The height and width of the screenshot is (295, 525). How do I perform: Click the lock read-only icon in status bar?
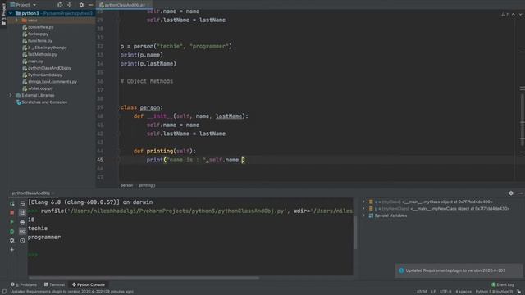(519, 292)
